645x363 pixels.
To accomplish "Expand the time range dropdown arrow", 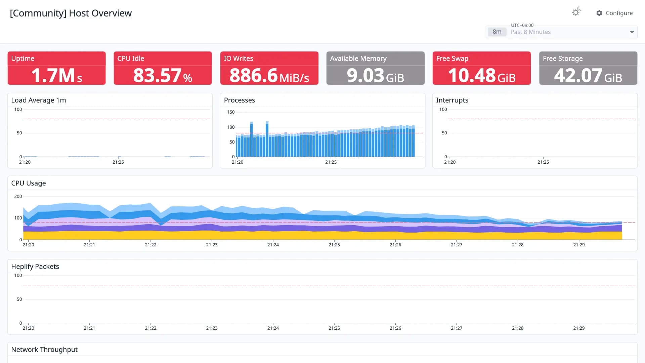I will point(632,32).
